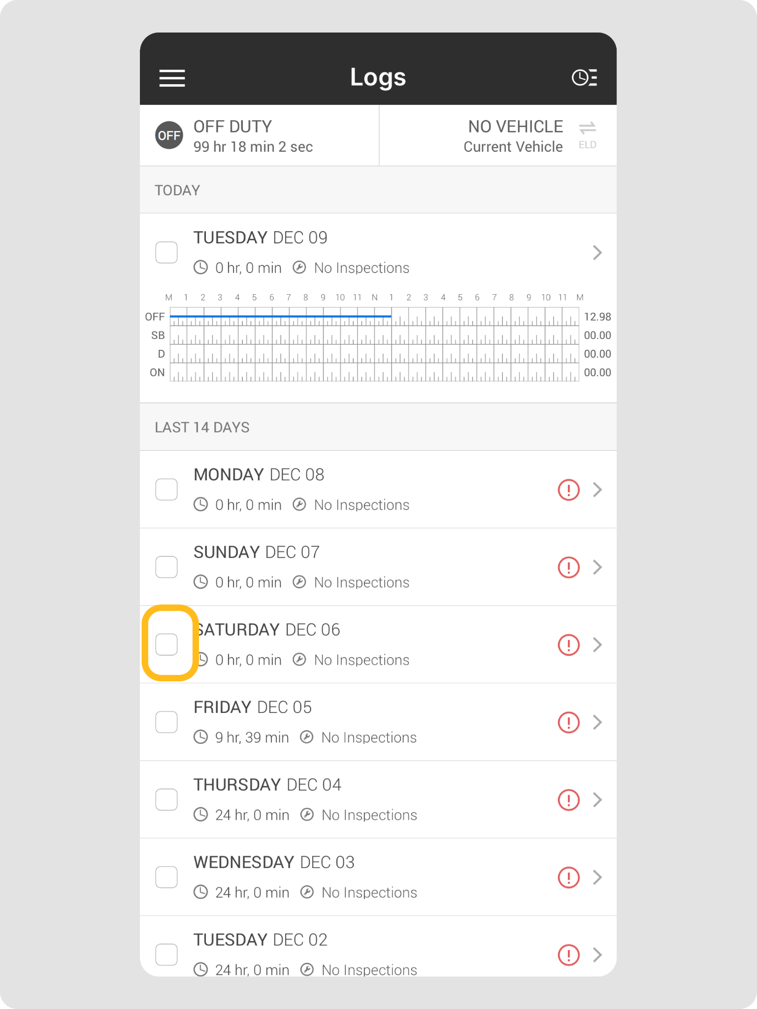Screen dimensions: 757x1009
Task: Tap the Wednesday Dec 03 date title
Action: [x=274, y=862]
